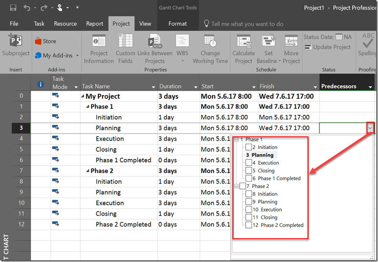378x262 pixels.
Task: Open the View ribbon tab
Action: click(x=145, y=24)
